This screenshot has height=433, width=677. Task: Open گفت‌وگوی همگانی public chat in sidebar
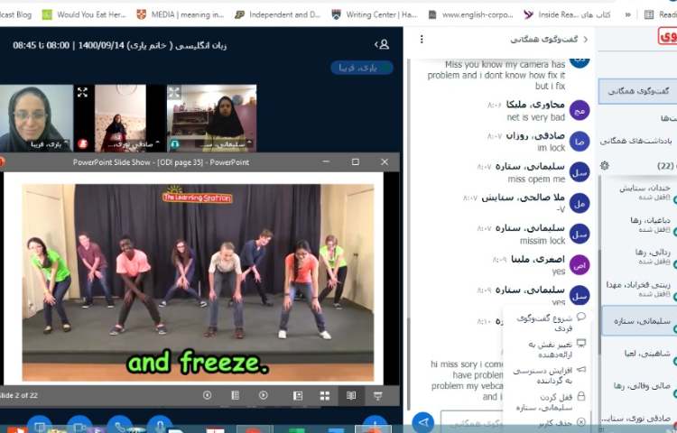(x=637, y=91)
